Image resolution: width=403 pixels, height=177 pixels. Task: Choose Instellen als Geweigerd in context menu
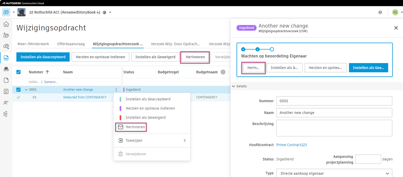click(x=152, y=117)
